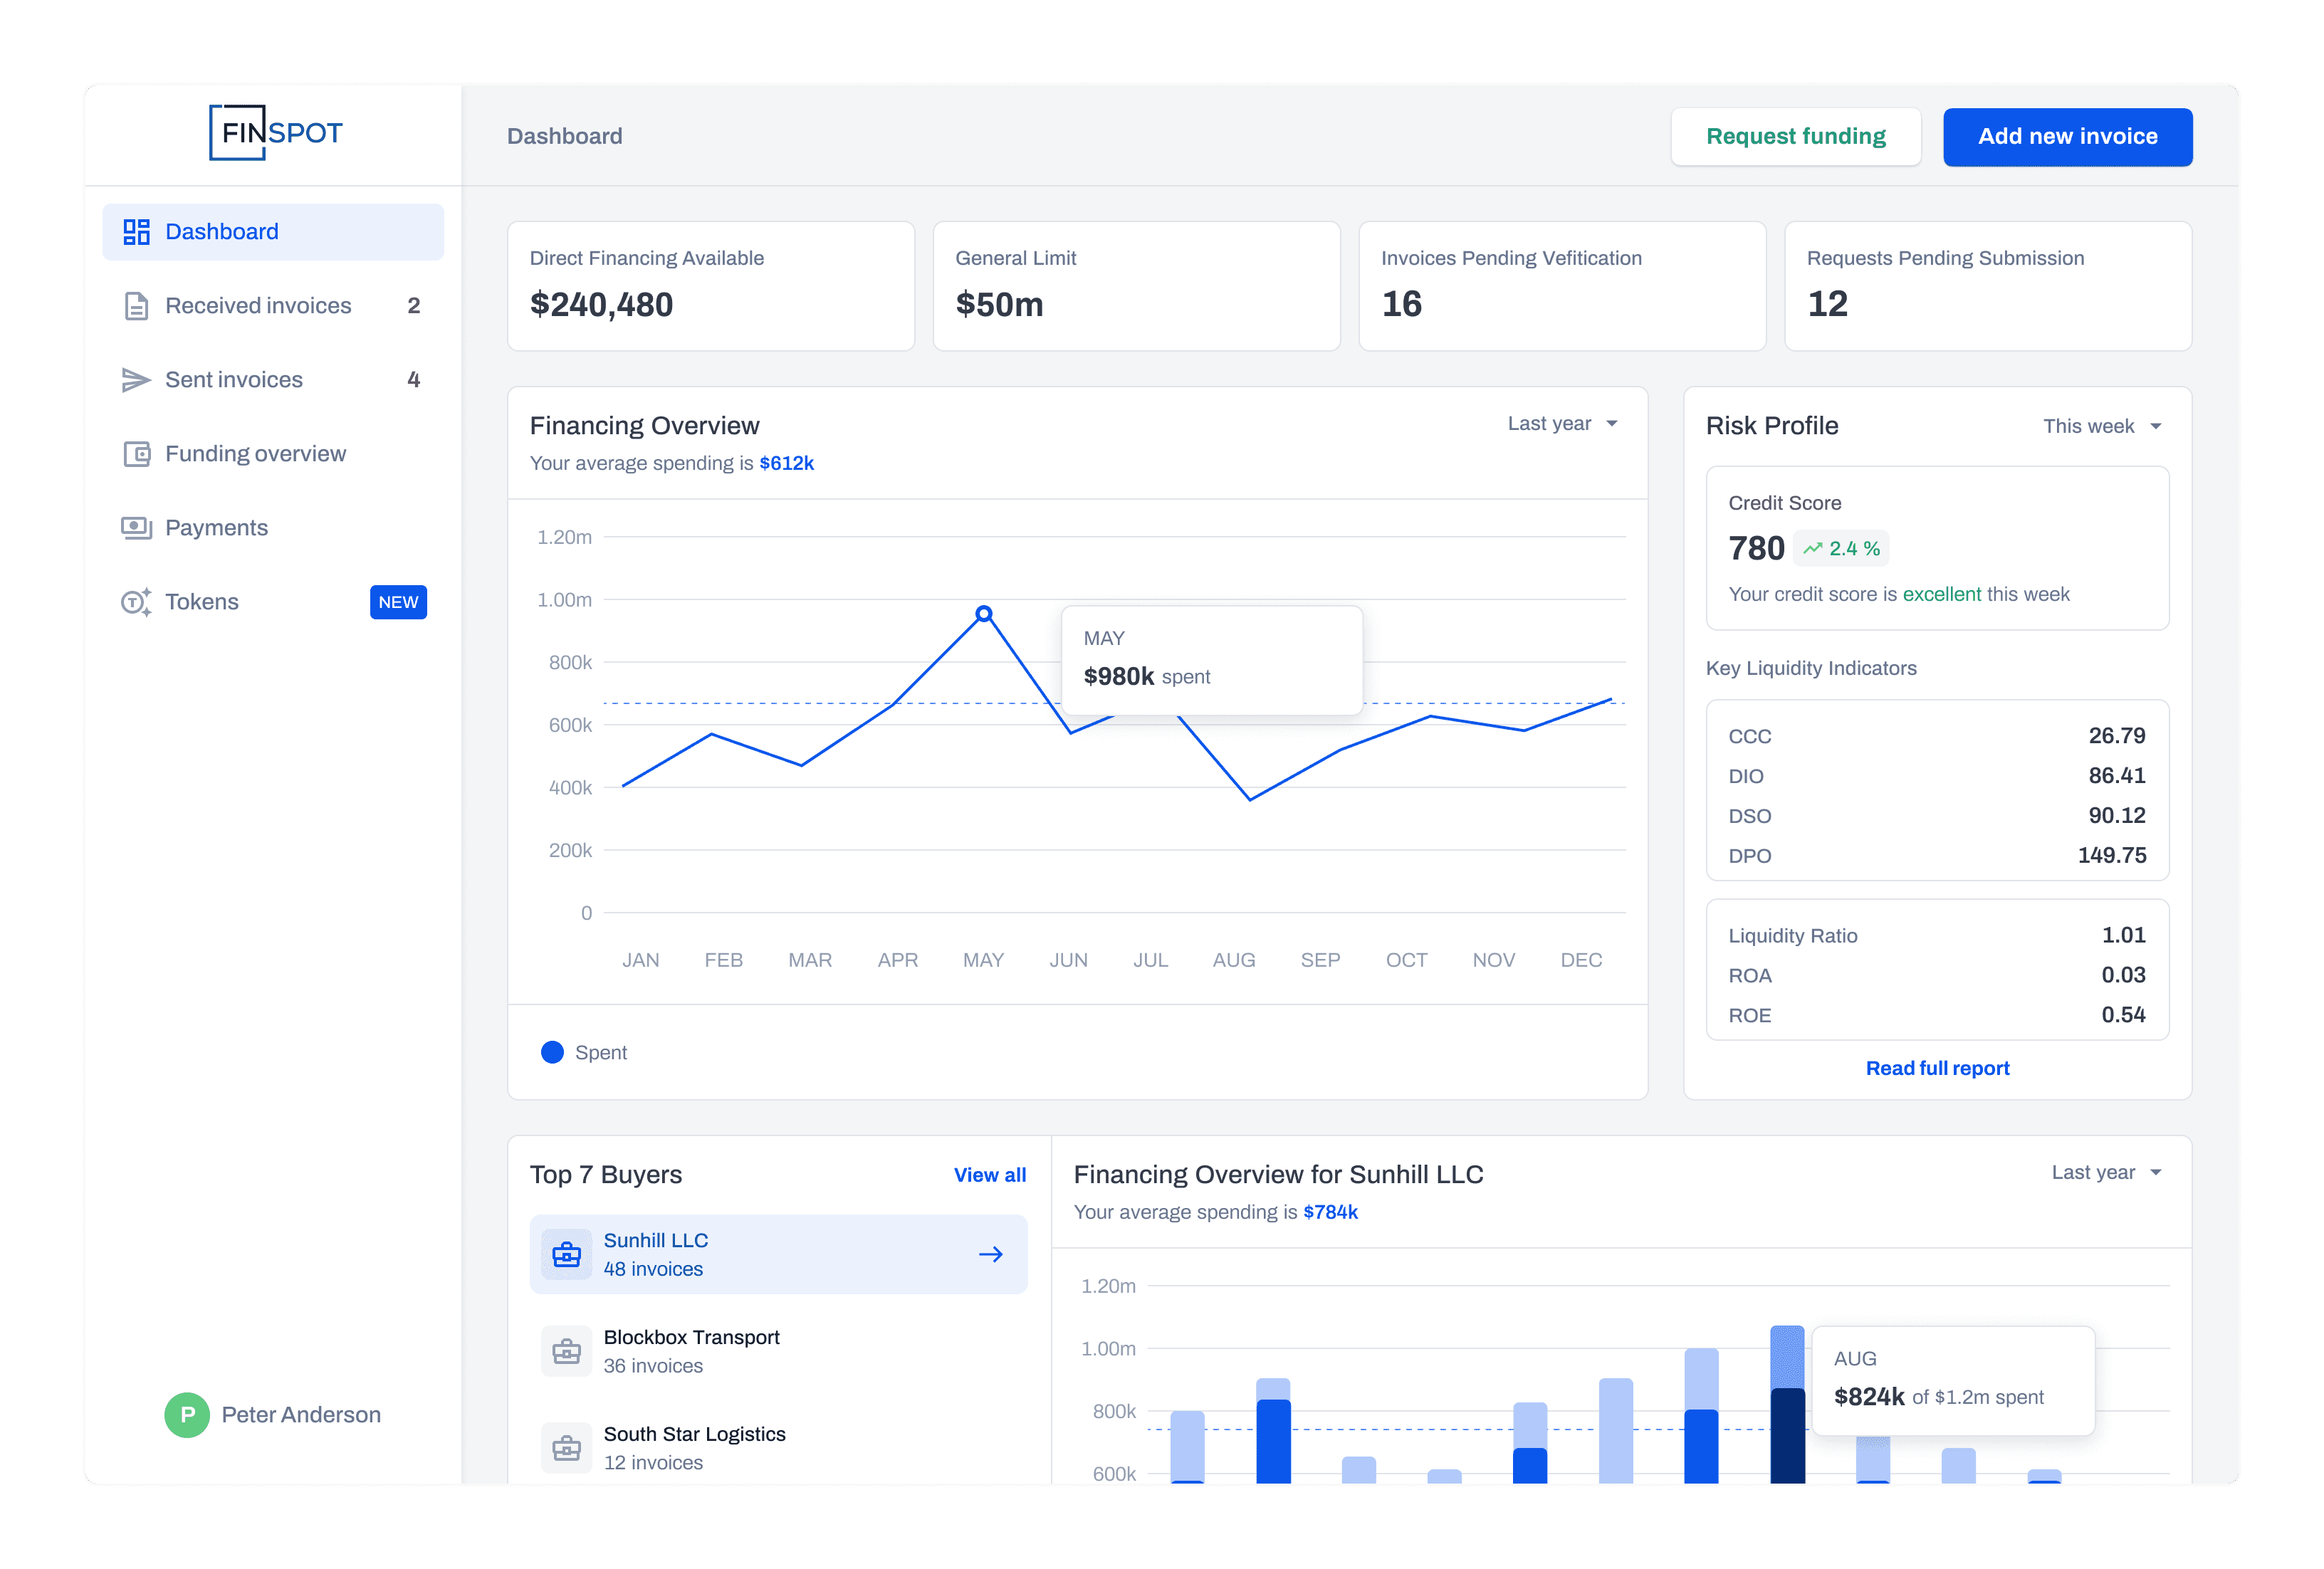
Task: Click the Funding overview wallet icon
Action: coord(136,454)
